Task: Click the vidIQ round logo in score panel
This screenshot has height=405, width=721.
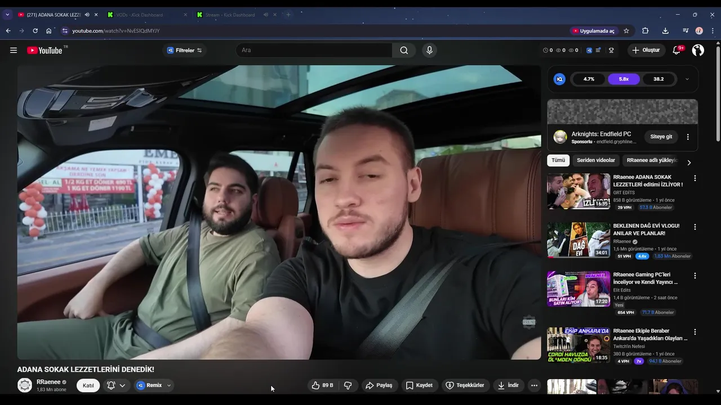Action: coord(559,79)
